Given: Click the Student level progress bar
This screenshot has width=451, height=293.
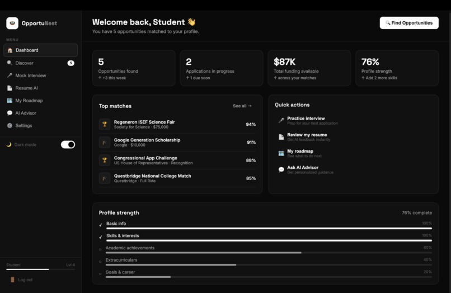Looking at the screenshot, I should [x=40, y=269].
